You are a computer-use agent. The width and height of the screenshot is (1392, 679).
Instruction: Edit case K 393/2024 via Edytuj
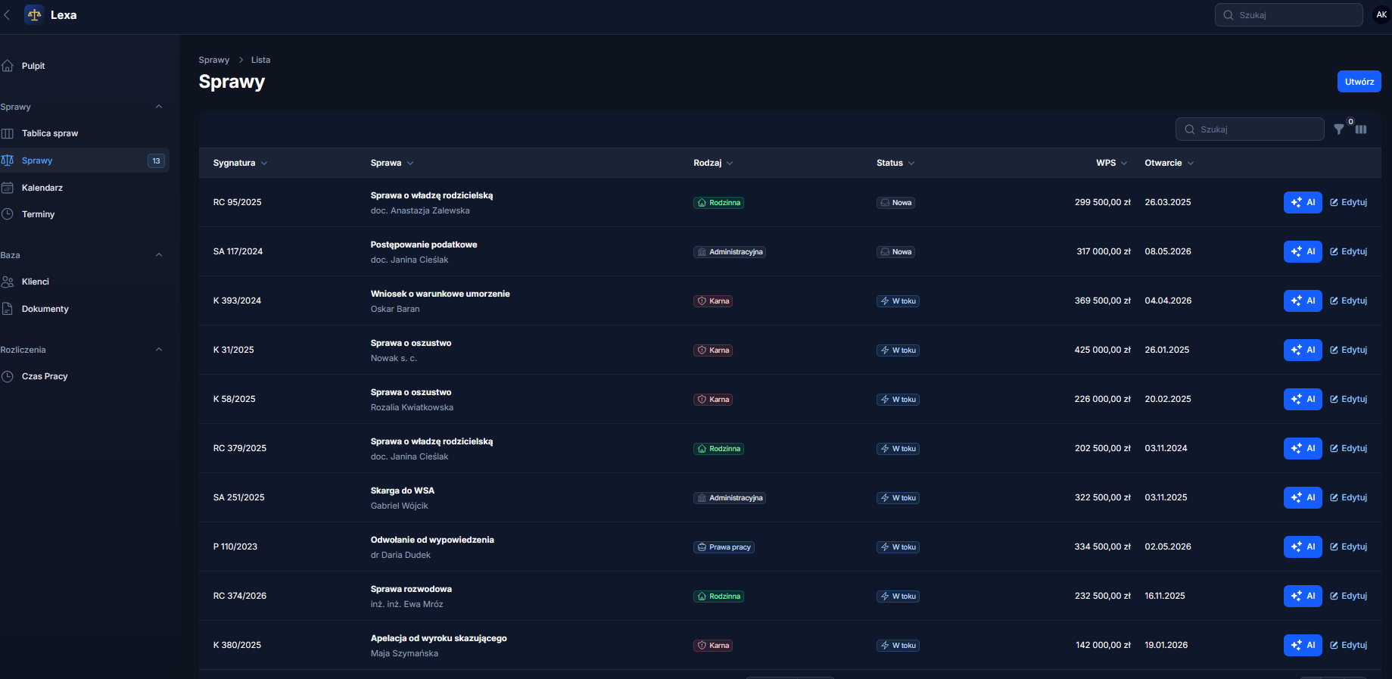point(1349,301)
